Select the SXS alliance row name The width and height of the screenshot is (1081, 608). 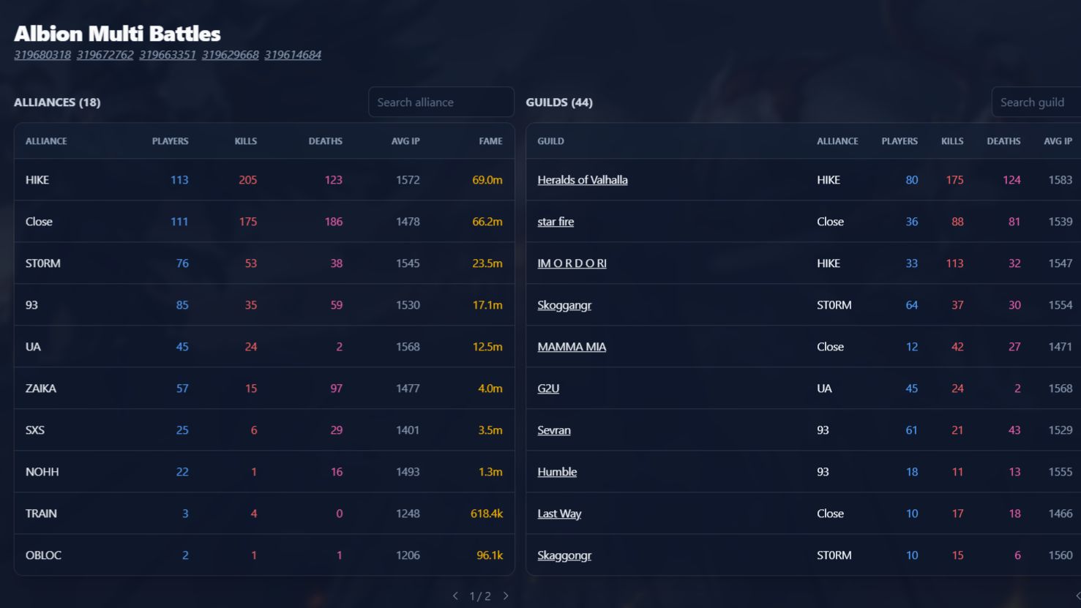coord(35,430)
